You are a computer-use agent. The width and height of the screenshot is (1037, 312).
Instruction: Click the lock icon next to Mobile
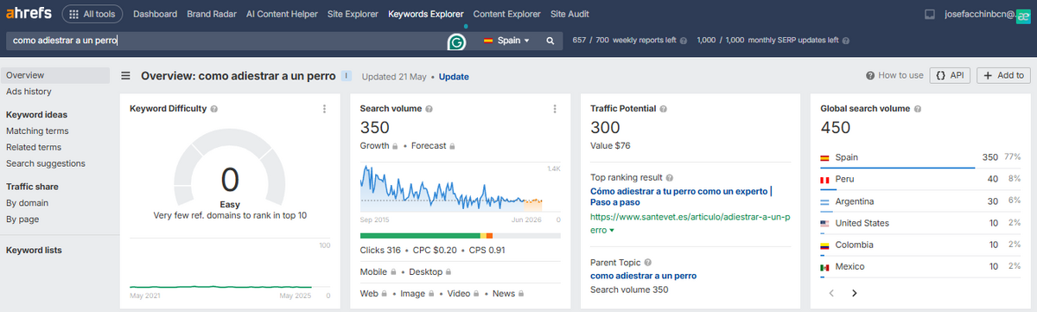click(x=395, y=271)
